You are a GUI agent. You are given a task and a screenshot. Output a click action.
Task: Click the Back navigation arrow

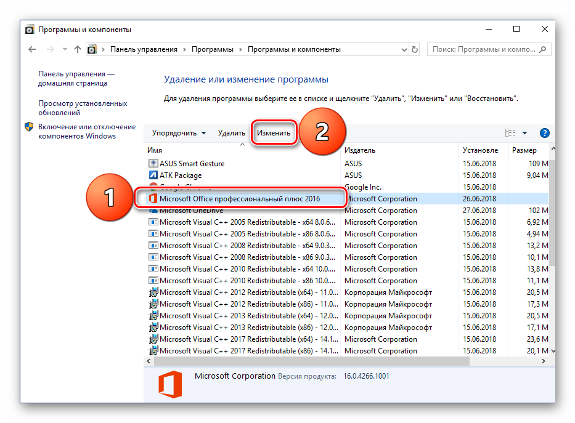tap(32, 49)
